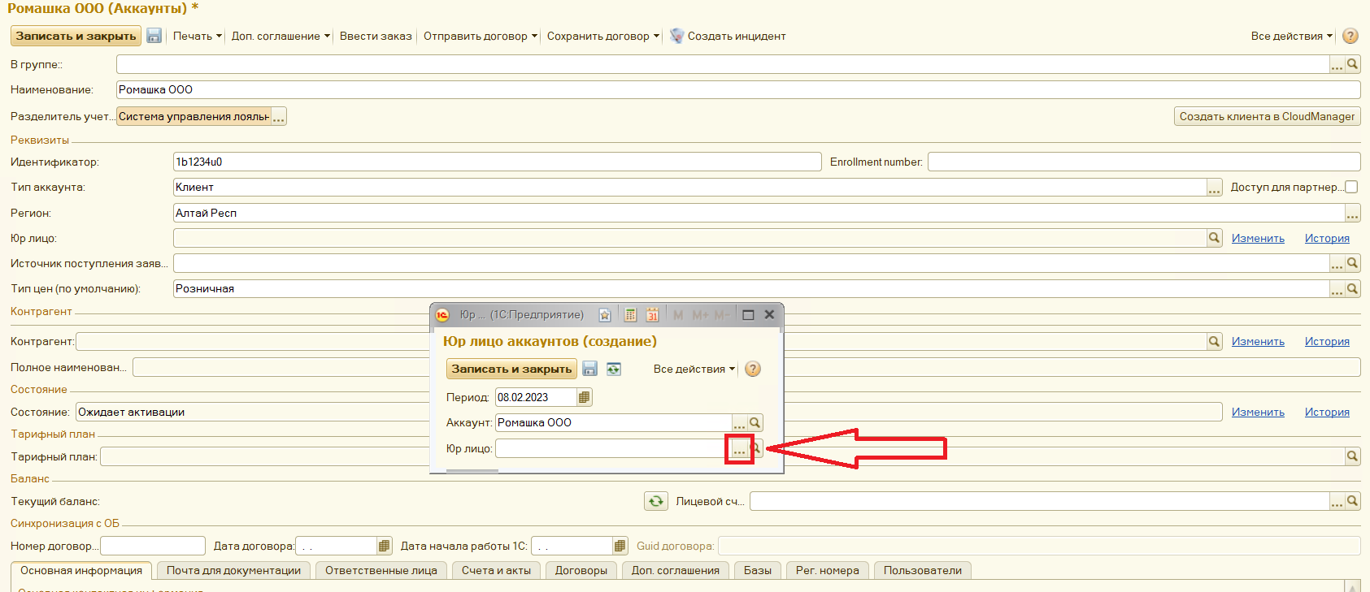Open the Сохранить договор dropdown
1370x592 pixels.
click(602, 36)
